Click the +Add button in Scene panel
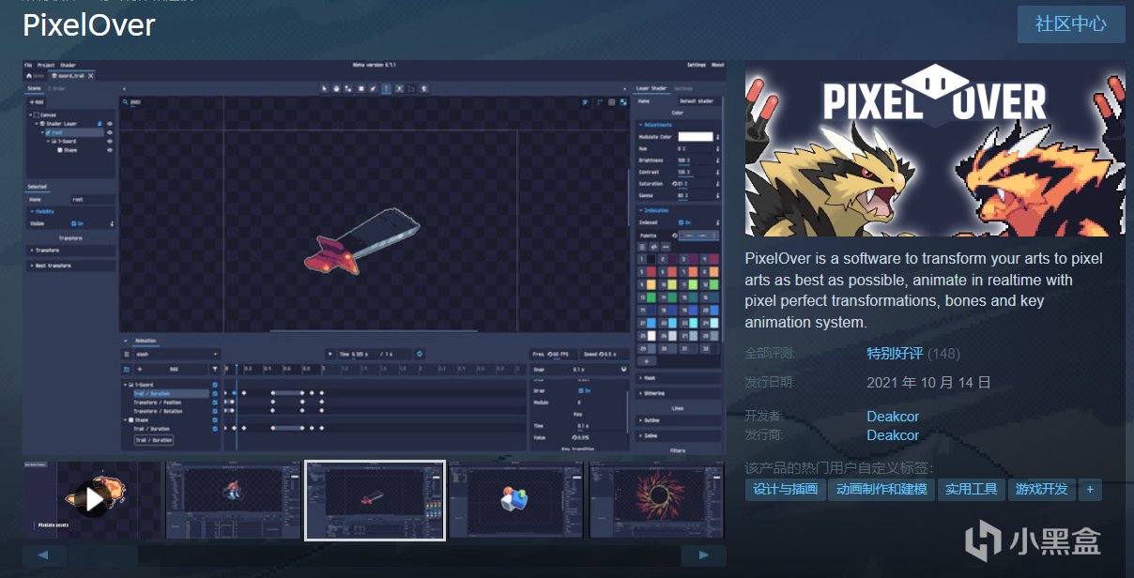Viewport: 1134px width, 578px height. coord(38,102)
